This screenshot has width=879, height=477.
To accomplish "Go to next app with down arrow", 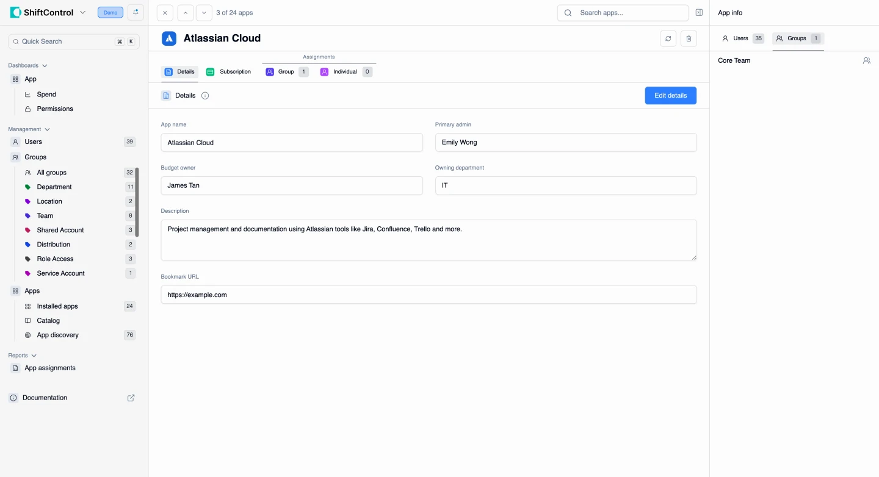I will [x=204, y=13].
